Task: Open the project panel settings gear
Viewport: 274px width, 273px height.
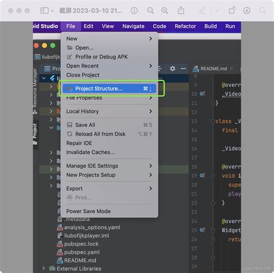Action: 172,68
